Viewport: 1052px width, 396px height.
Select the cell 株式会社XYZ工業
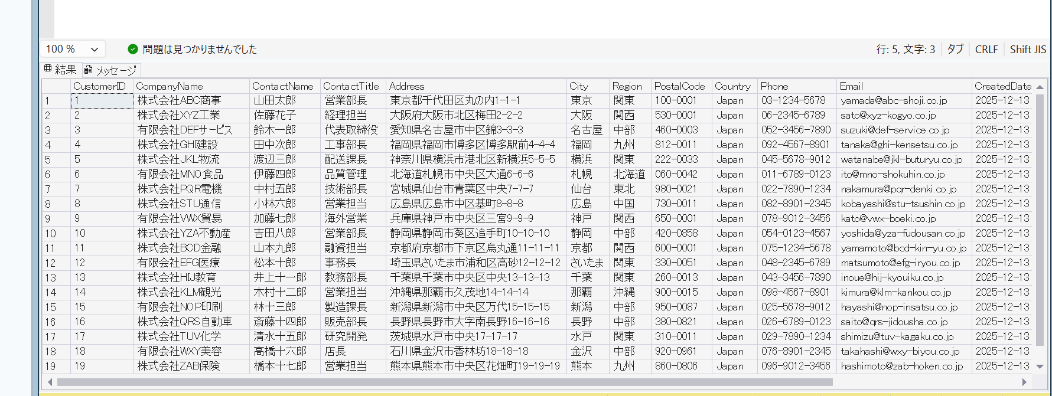(191, 116)
